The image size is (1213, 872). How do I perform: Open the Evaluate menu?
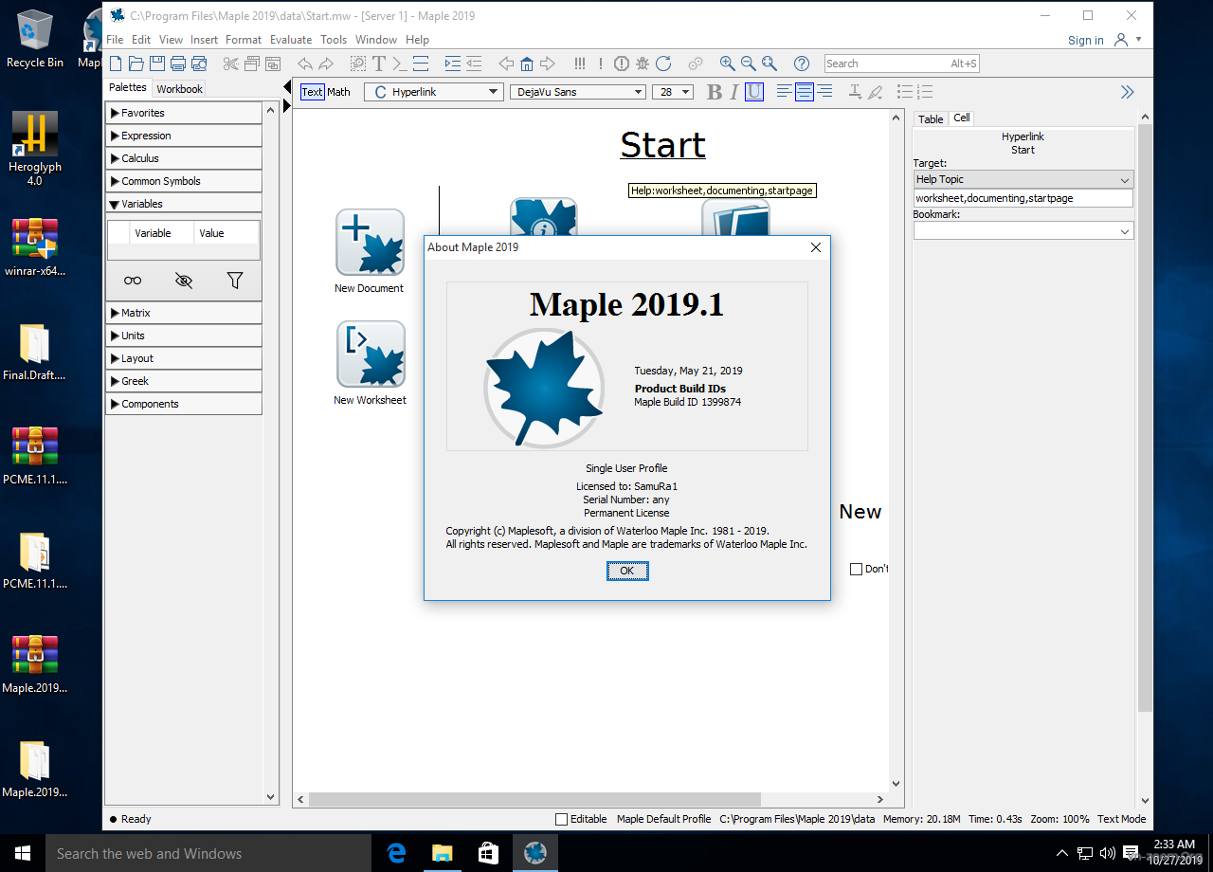tap(290, 40)
